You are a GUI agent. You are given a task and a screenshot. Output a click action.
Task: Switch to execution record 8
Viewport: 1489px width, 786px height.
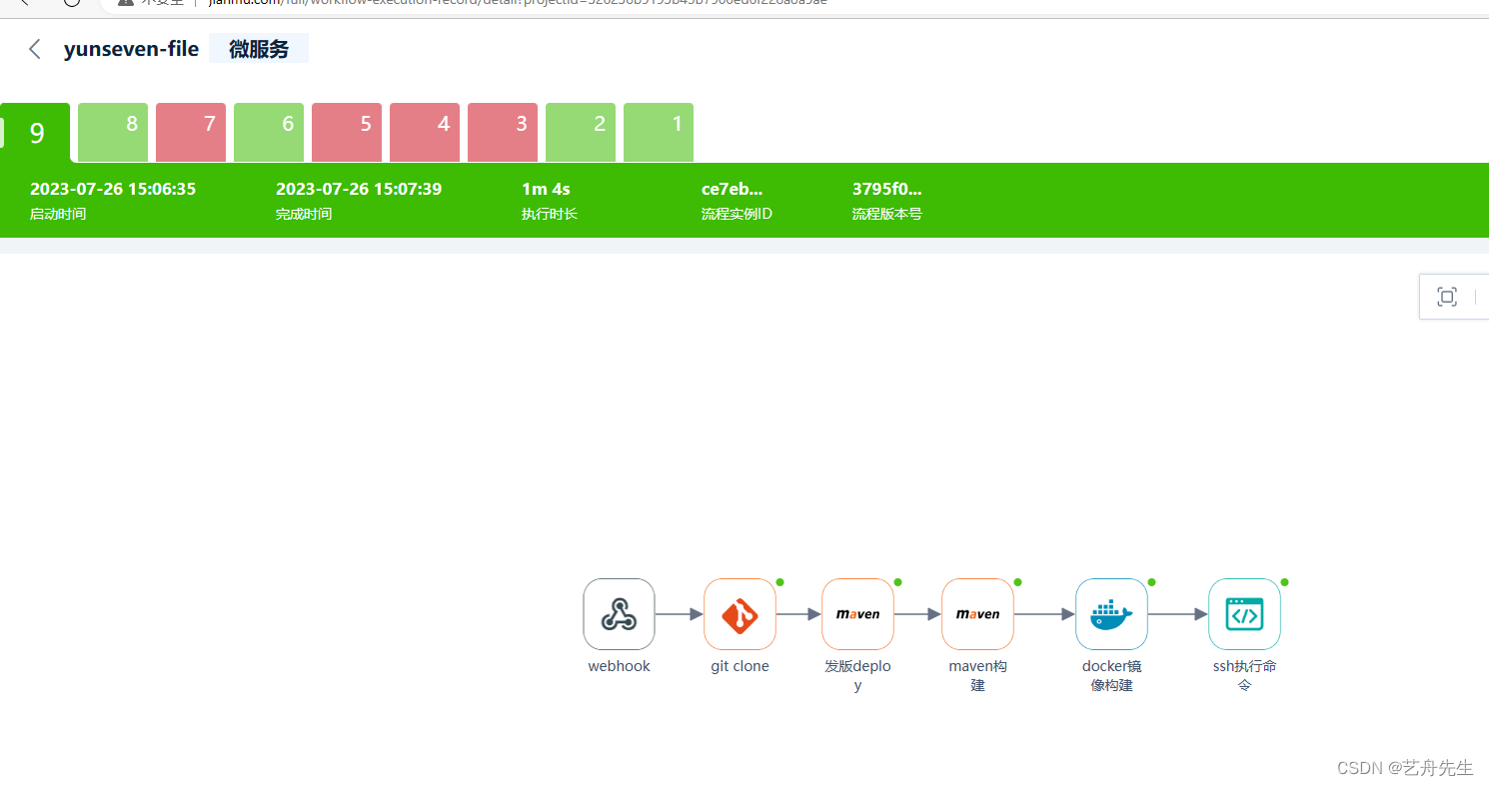click(x=112, y=132)
